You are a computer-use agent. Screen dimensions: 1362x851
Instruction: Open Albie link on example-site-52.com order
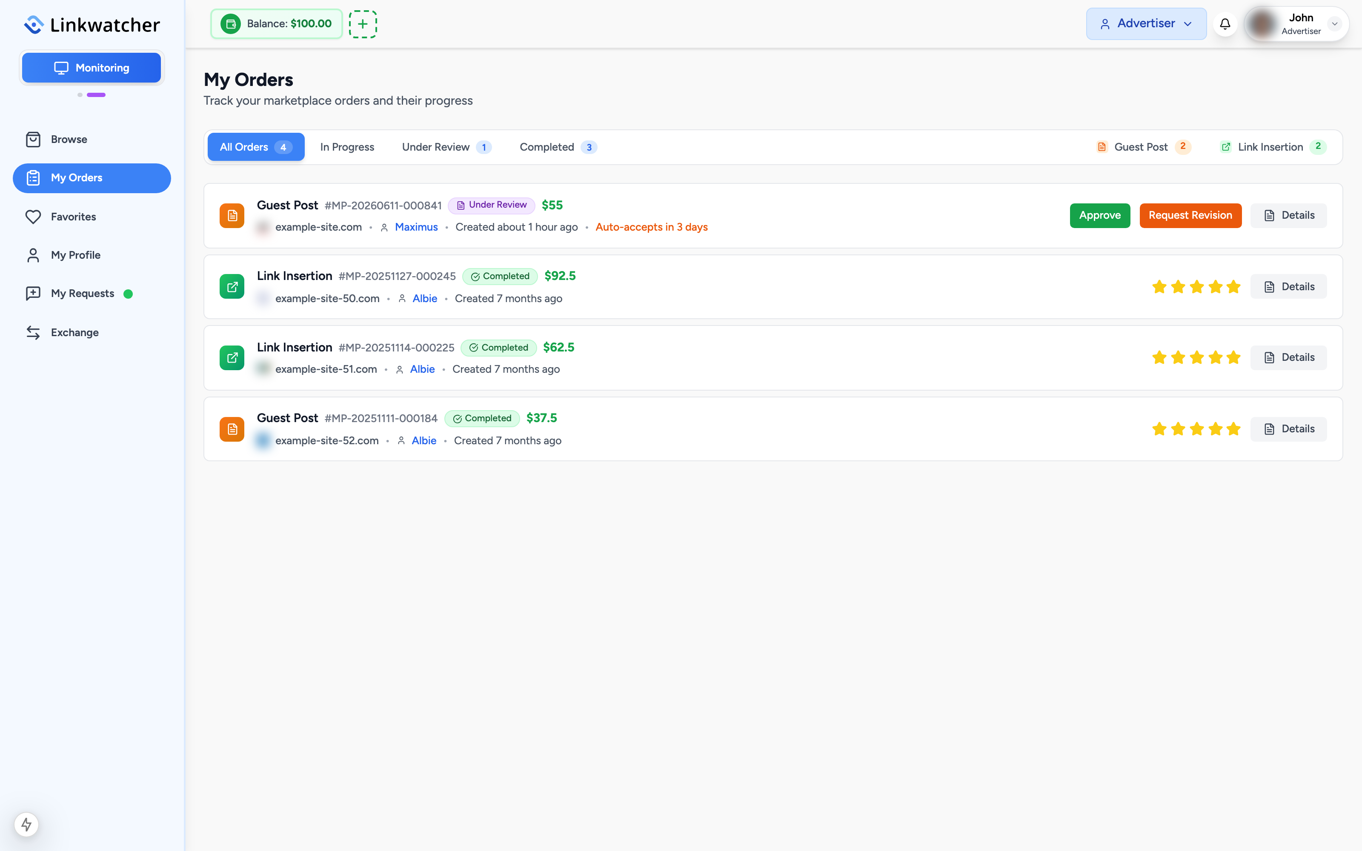pos(424,441)
